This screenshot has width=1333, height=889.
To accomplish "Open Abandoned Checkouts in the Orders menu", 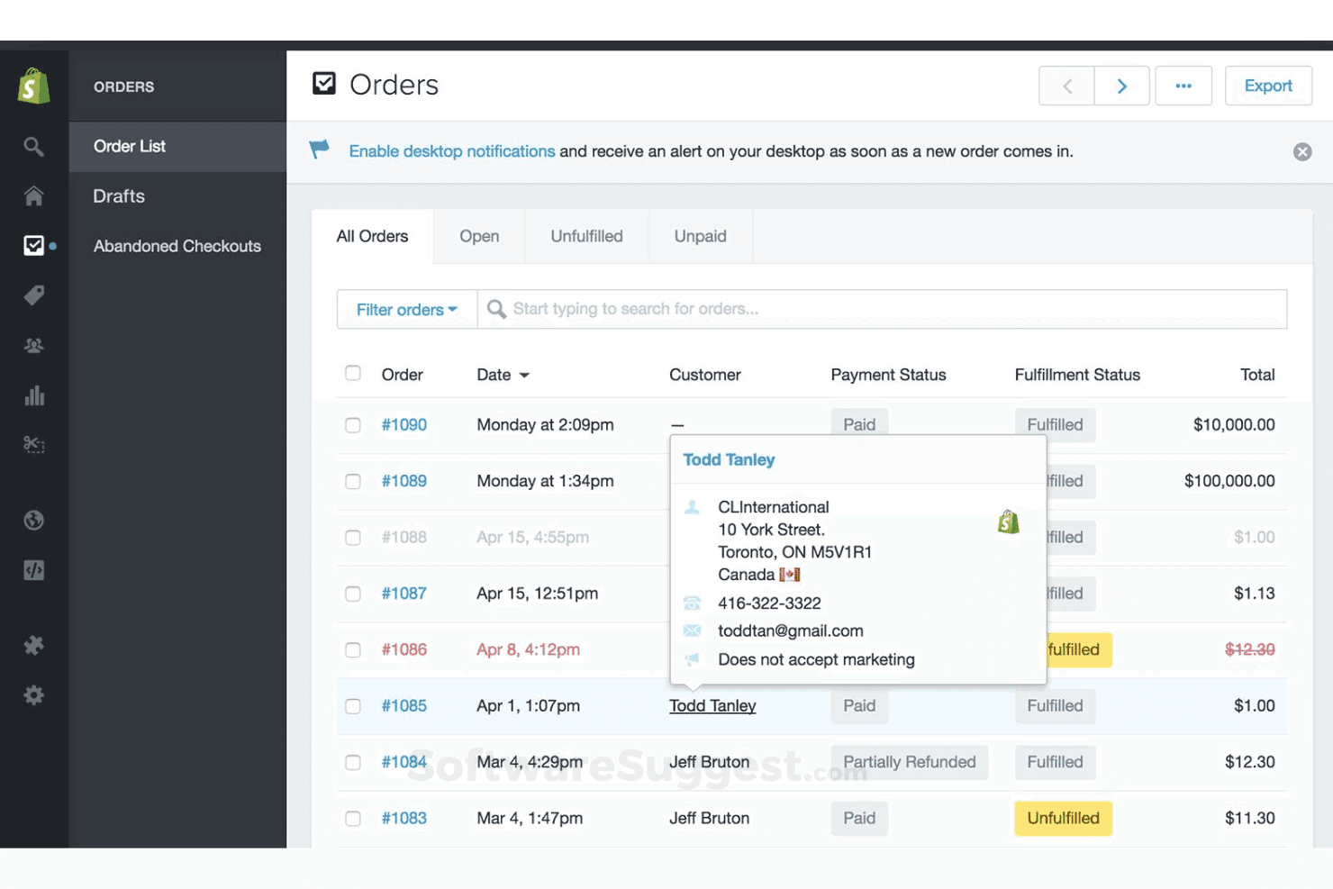I will (177, 246).
